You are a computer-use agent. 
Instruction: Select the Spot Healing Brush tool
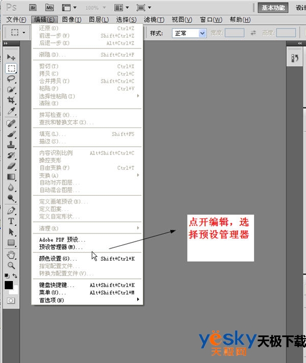pyautogui.click(x=11, y=123)
